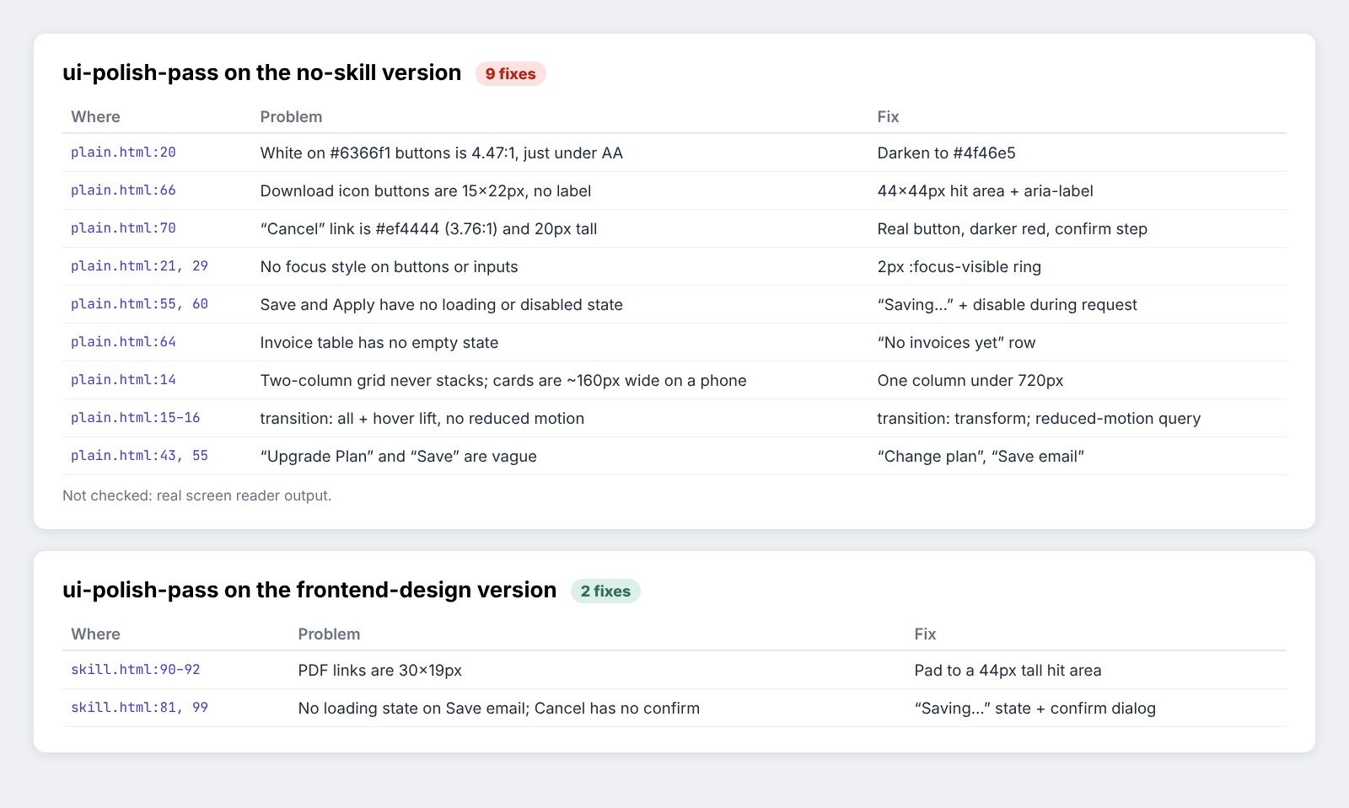Click '“Upgrade Plan” and “Save” are vague'
Screen dimensions: 1349x808
point(398,457)
